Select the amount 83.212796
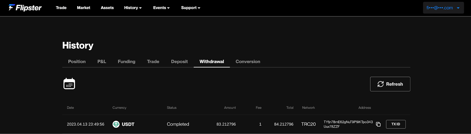 (x=226, y=124)
